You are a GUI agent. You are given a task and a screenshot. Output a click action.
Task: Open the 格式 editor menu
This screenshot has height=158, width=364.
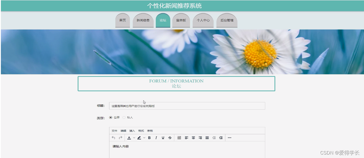(141, 131)
